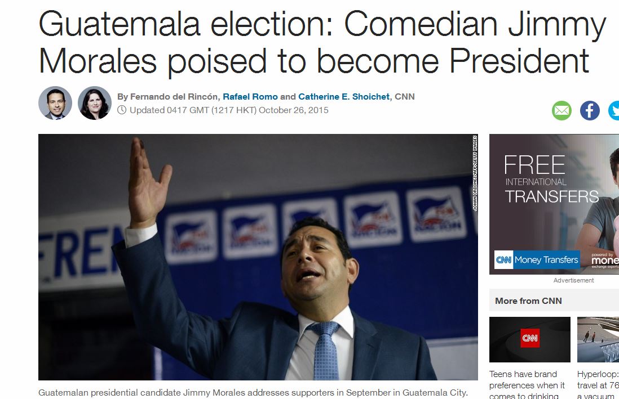Share the article via the email icon
Image resolution: width=619 pixels, height=399 pixels.
click(561, 110)
